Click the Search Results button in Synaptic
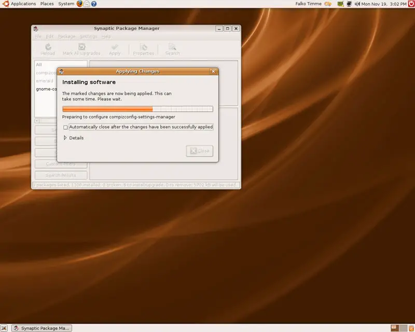 [x=61, y=175]
